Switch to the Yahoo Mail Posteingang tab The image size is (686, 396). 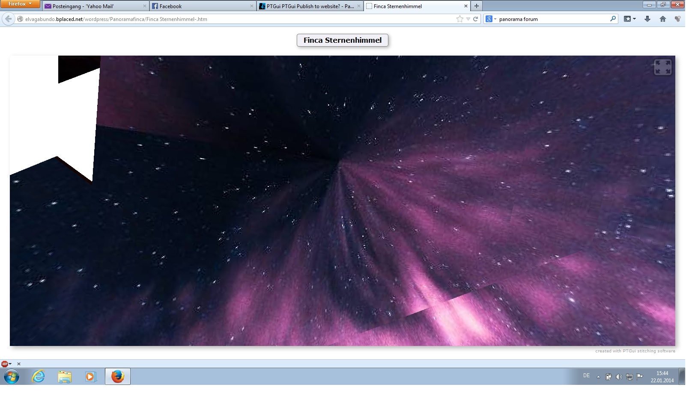pyautogui.click(x=95, y=6)
